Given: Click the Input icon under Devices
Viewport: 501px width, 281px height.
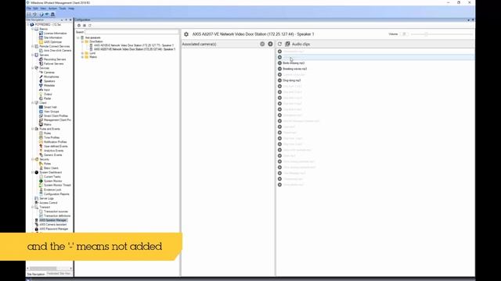Looking at the screenshot, I should tap(41, 90).
